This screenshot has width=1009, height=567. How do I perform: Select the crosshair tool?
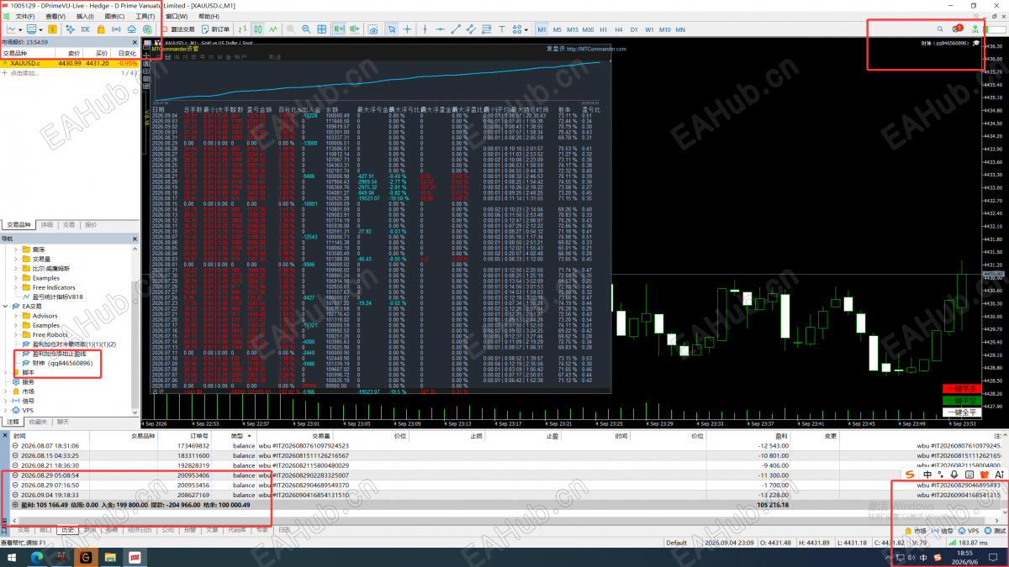click(408, 29)
